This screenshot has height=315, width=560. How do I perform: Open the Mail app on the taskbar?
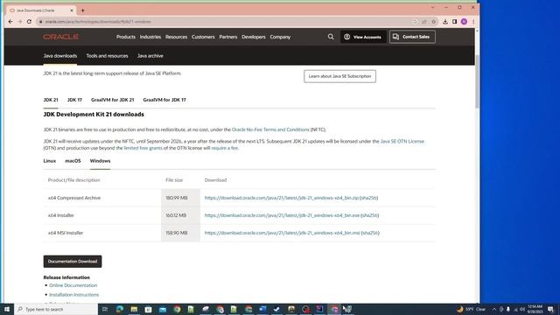click(163, 309)
